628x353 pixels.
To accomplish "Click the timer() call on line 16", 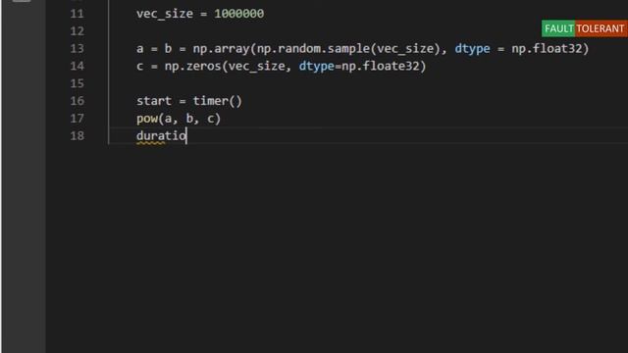I will [218, 101].
